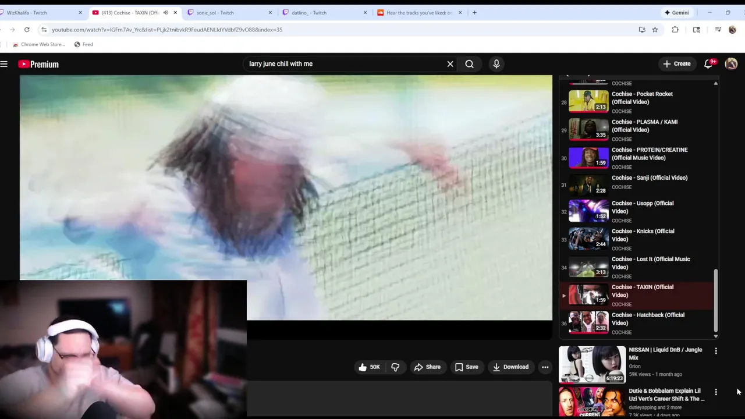Open options menu for NISSAN mix video
The height and width of the screenshot is (419, 745).
[716, 351]
